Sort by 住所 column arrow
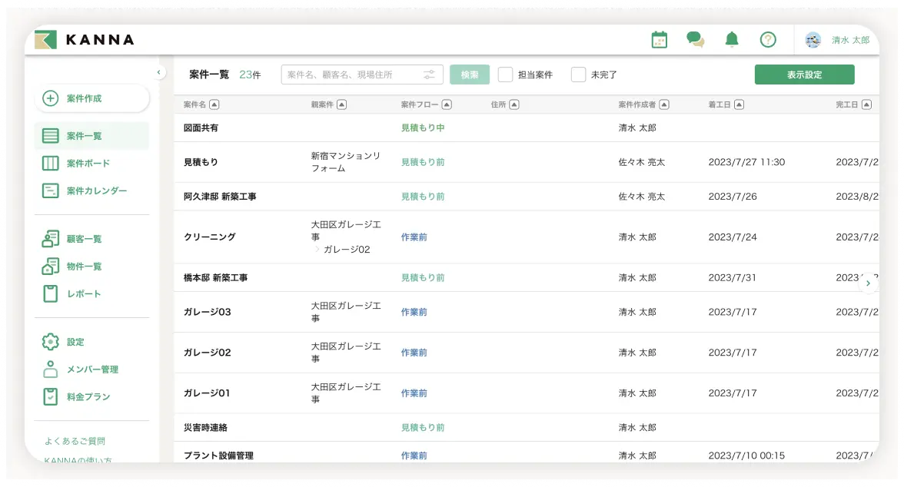Screen dimensions: 904x487 click(514, 104)
